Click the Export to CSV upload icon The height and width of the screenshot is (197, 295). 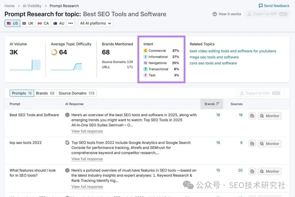(x=242, y=93)
